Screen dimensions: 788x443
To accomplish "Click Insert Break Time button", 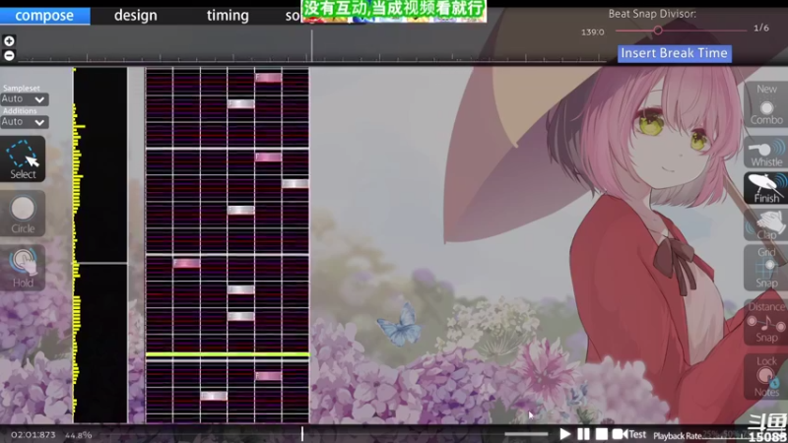I will (x=674, y=53).
